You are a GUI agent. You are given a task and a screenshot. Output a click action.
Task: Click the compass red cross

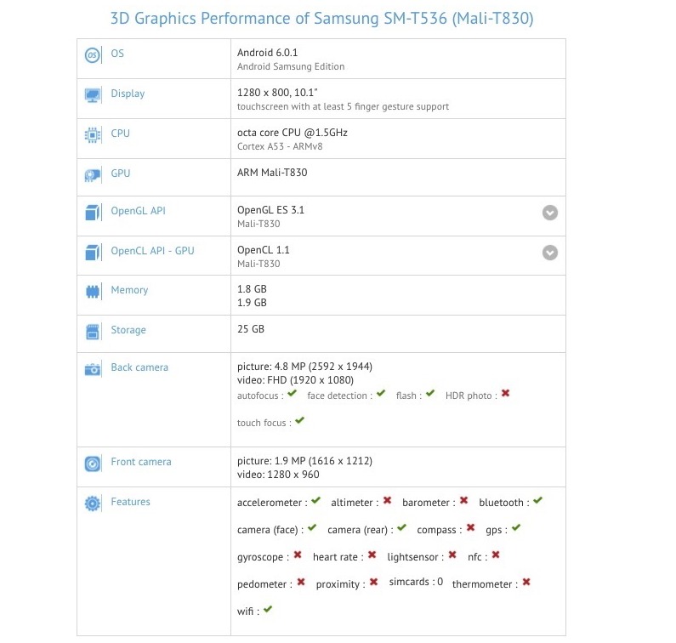pos(470,527)
